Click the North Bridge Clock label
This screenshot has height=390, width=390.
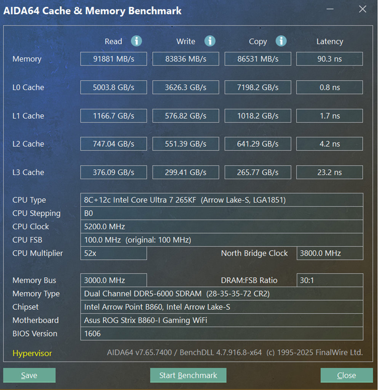[x=254, y=253]
